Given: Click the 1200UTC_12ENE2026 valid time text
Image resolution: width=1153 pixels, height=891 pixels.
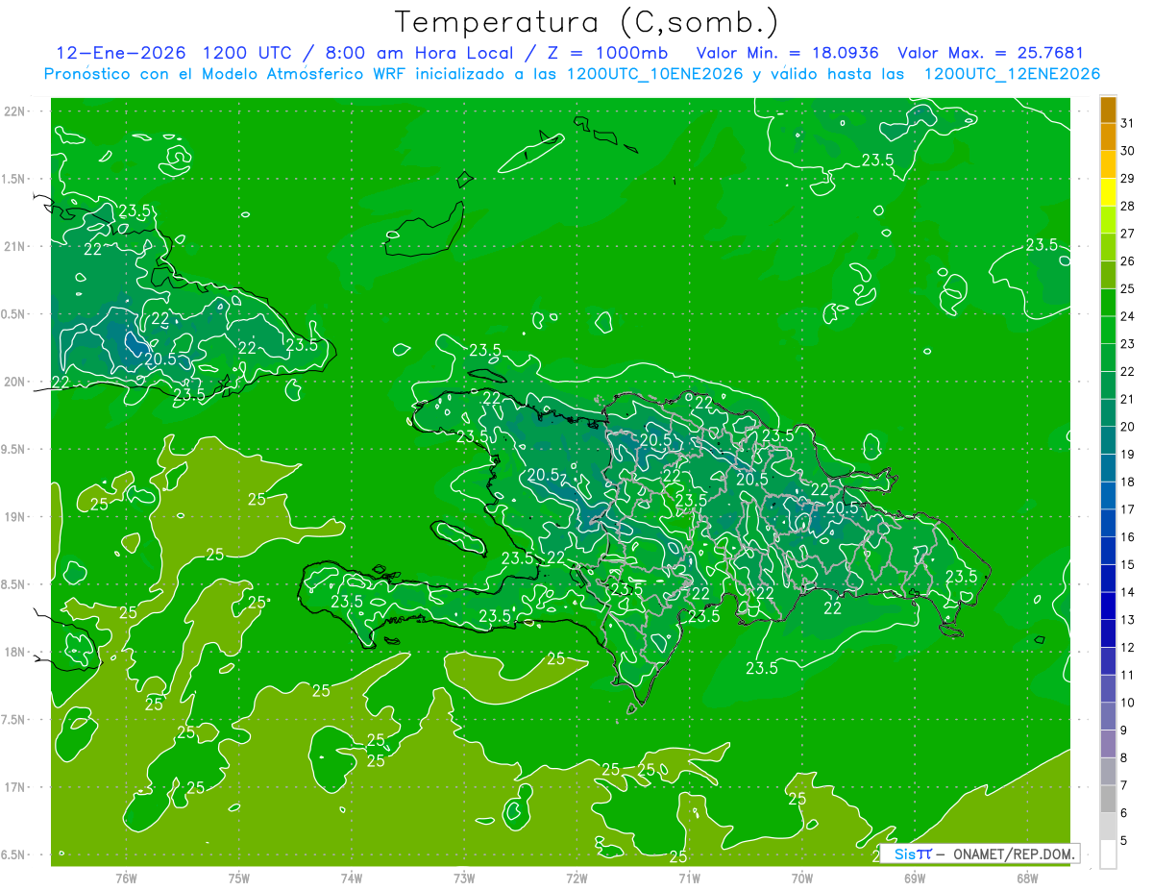Looking at the screenshot, I should 1012,74.
